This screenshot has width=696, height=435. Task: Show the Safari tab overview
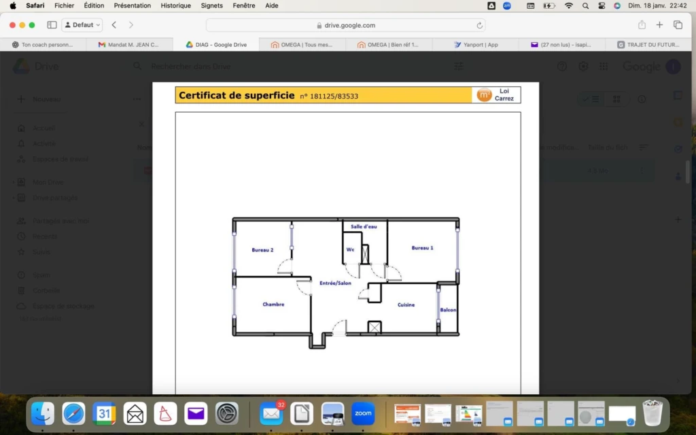pos(678,25)
